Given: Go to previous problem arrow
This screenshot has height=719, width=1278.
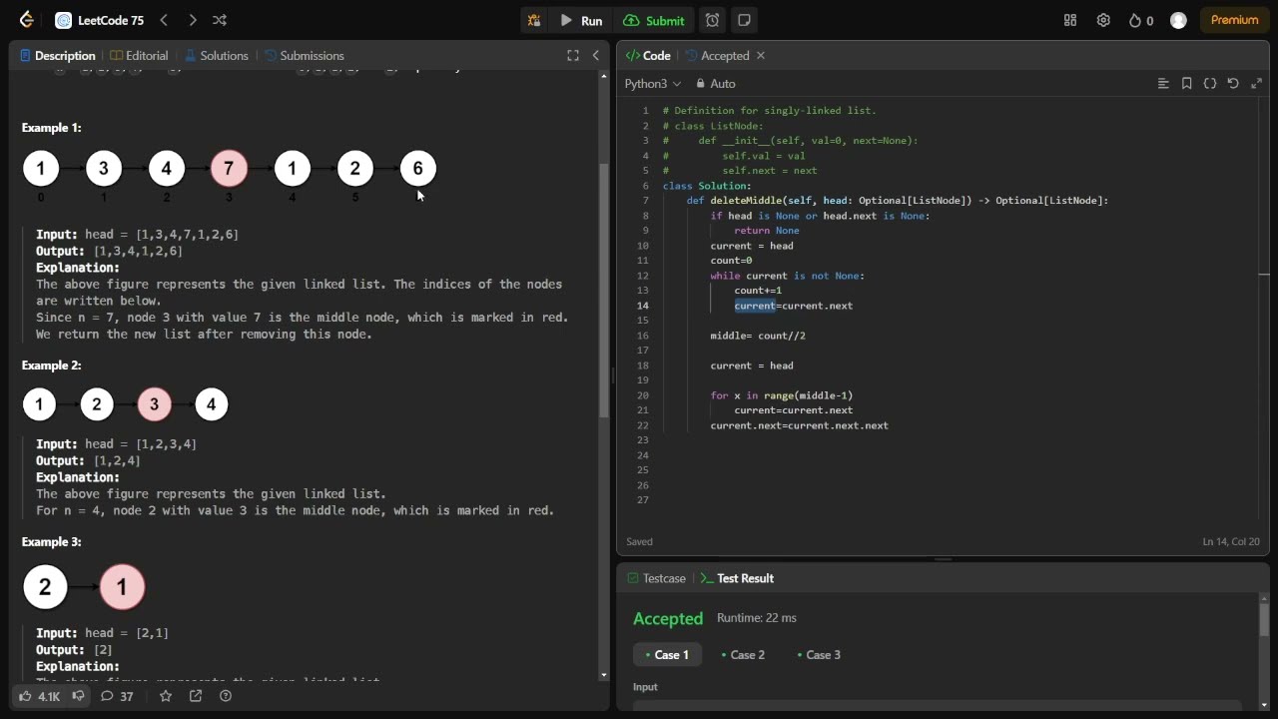Looking at the screenshot, I should [x=164, y=20].
